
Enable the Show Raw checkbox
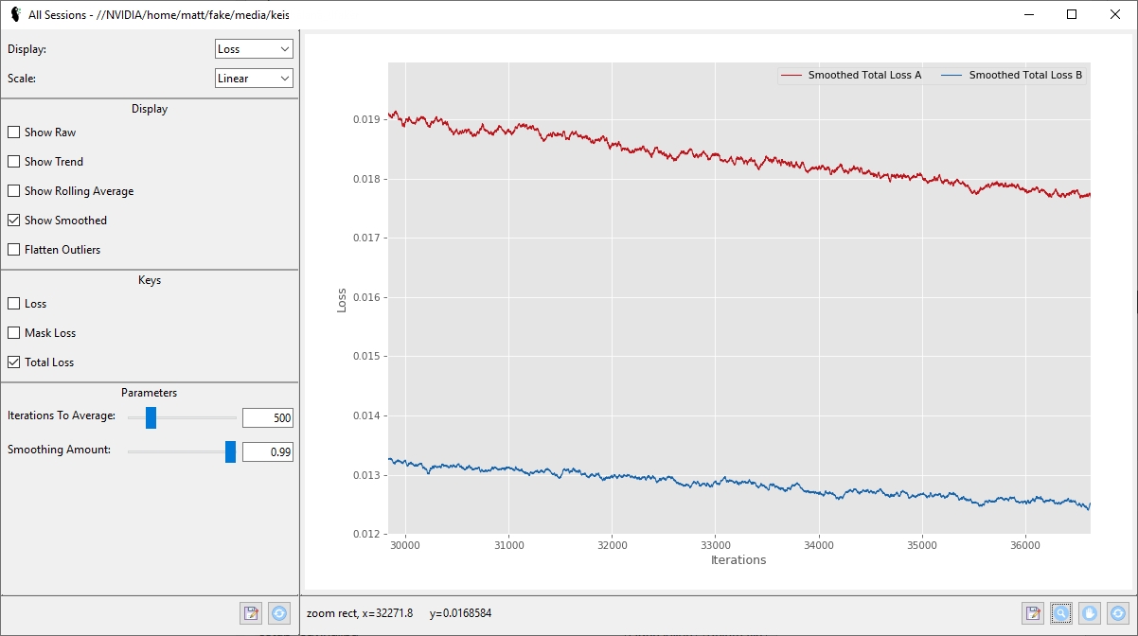point(14,132)
